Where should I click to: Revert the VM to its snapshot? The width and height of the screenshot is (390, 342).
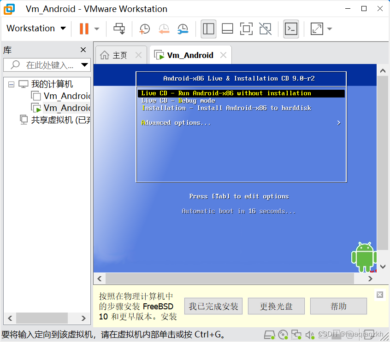pyautogui.click(x=164, y=29)
